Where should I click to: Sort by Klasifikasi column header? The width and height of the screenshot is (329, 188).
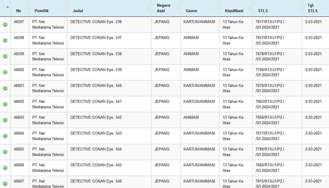click(234, 11)
